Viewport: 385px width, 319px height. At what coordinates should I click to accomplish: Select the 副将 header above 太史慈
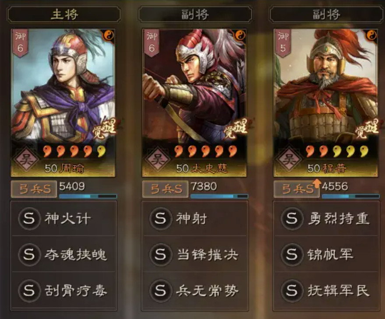point(195,14)
